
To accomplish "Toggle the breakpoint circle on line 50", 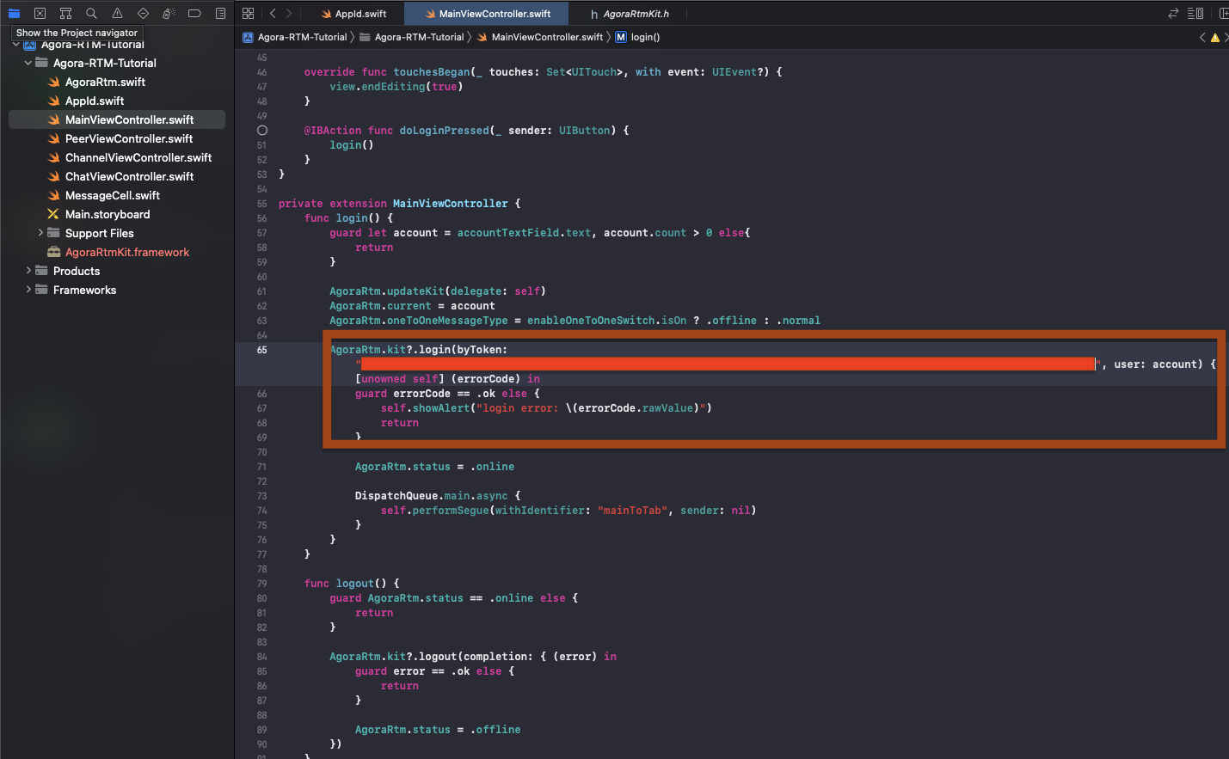I will 261,130.
